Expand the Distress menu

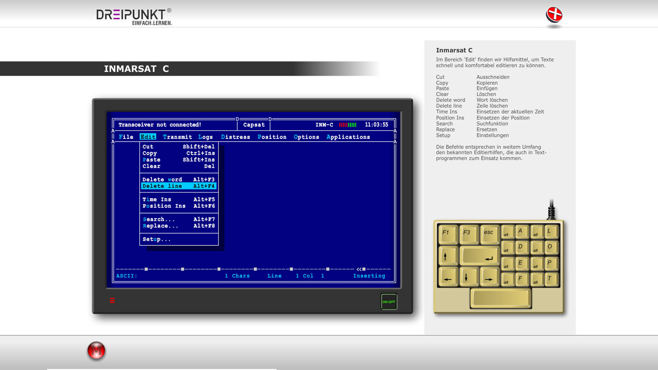[235, 137]
